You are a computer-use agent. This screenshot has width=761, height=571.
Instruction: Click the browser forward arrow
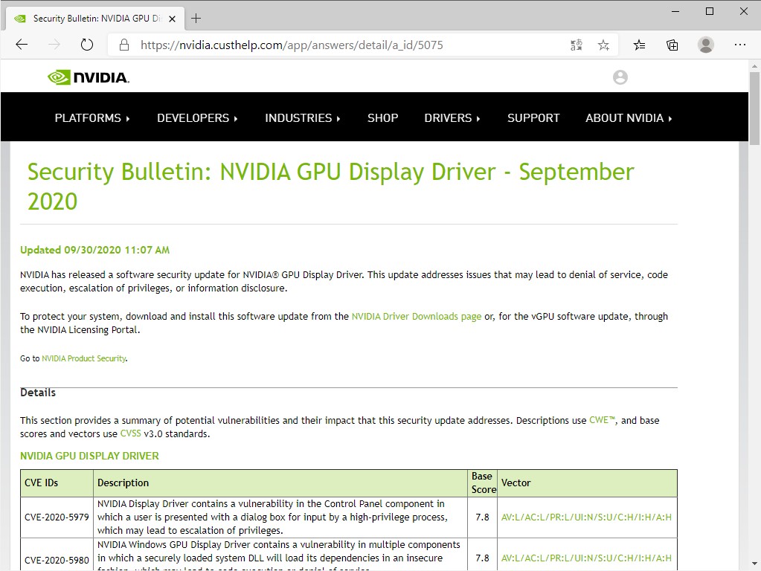(x=54, y=45)
